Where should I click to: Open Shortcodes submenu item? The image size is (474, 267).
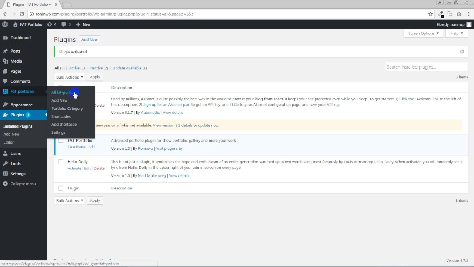tap(61, 116)
